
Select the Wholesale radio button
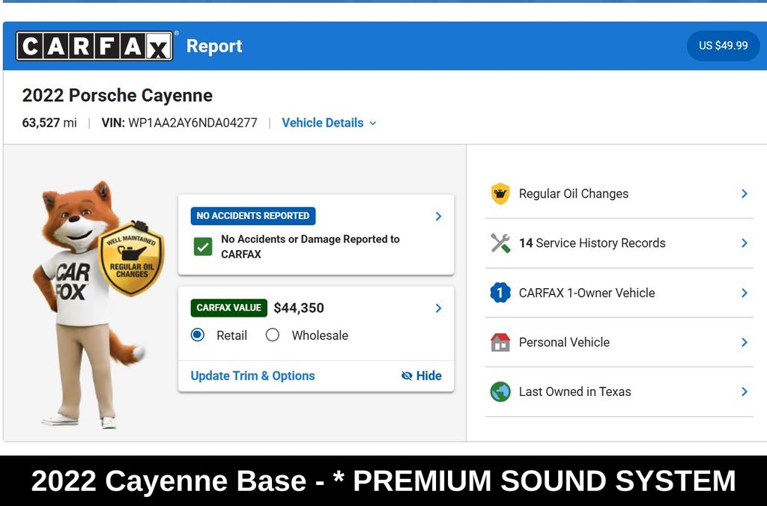[273, 335]
